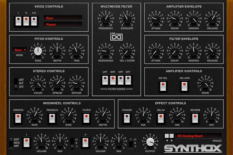This screenshot has height=155, width=233.
Task: Open the Mono mode dropdown
Action: pos(20,50)
